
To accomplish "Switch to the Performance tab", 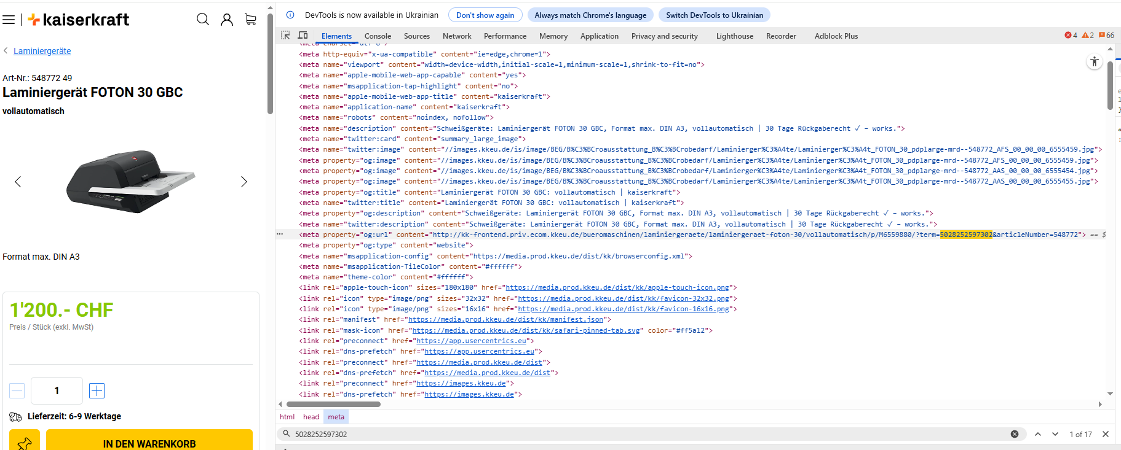I will coord(505,36).
